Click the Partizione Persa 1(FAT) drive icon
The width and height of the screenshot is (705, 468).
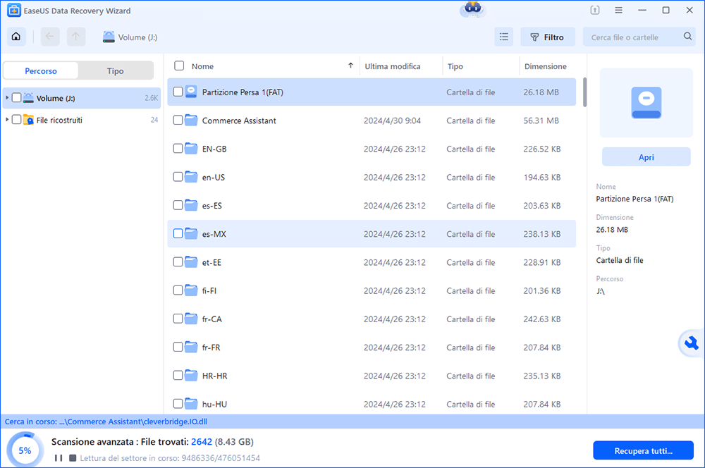coord(191,92)
